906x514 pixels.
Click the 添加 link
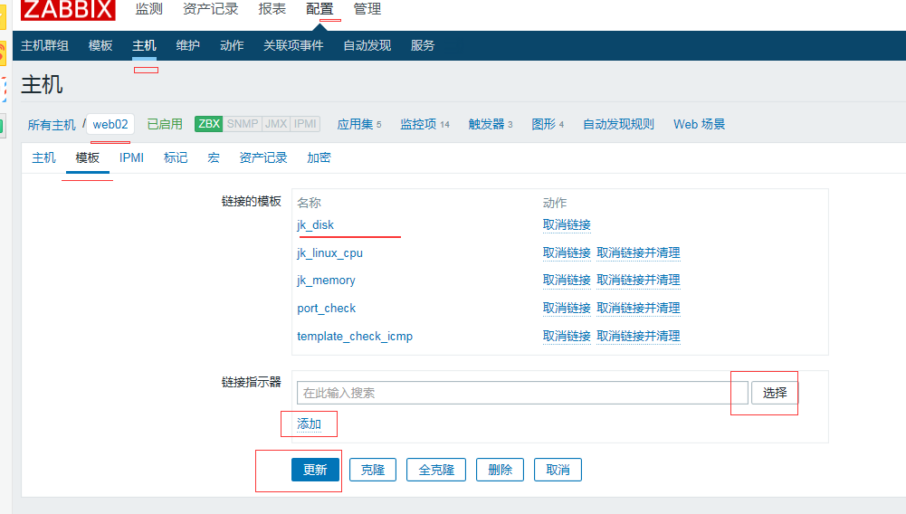pyautogui.click(x=310, y=424)
